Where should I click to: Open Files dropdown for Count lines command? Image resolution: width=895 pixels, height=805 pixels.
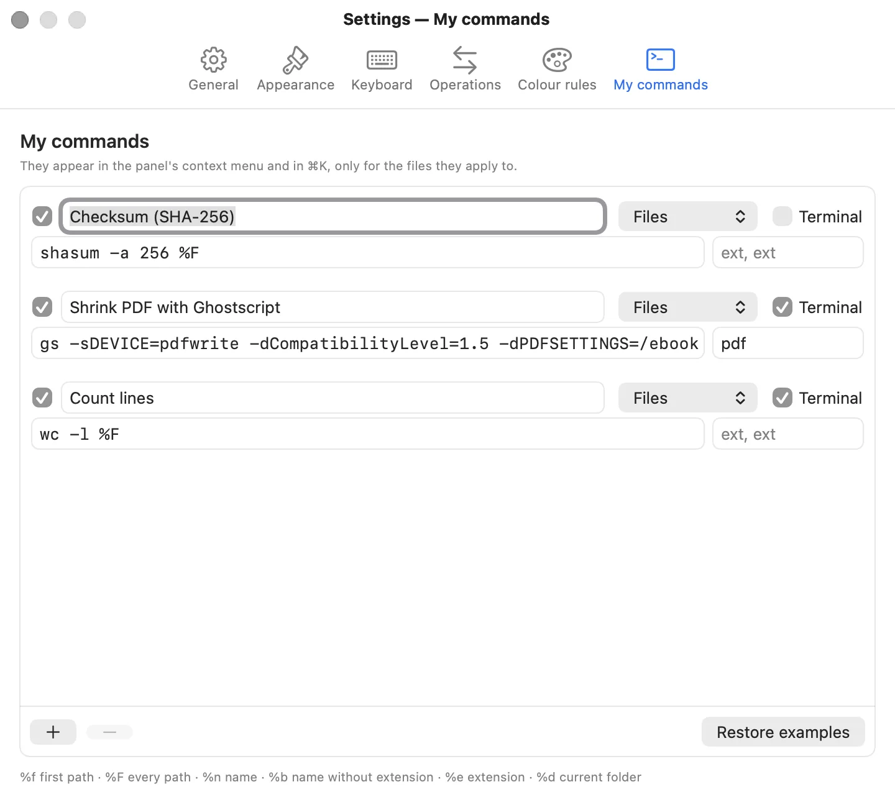tap(688, 398)
